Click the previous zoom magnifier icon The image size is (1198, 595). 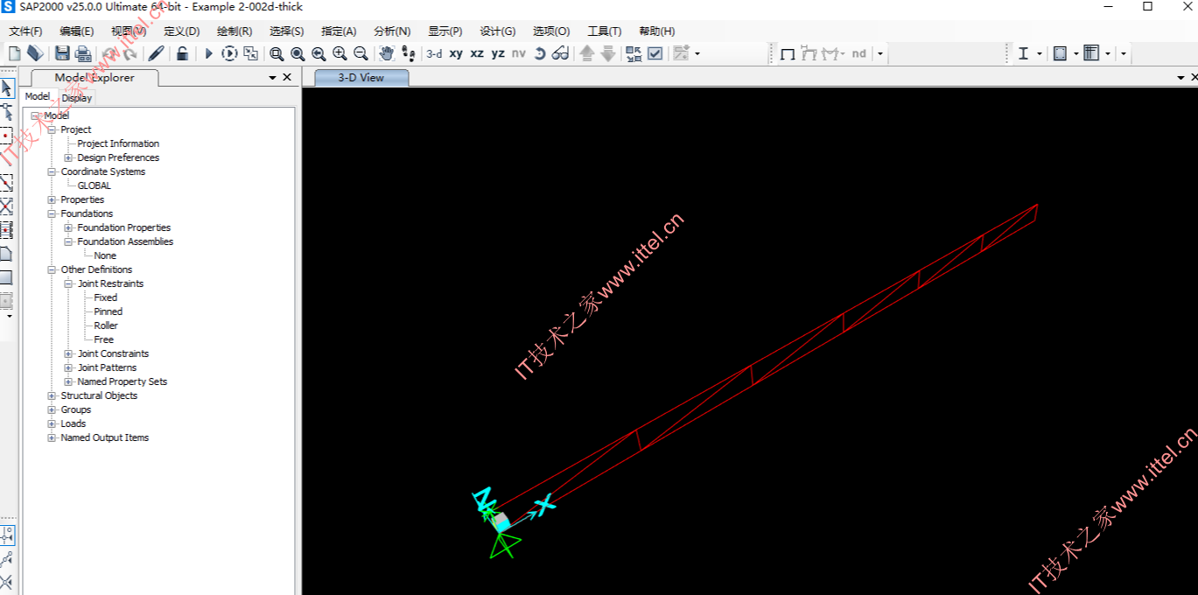tap(319, 53)
